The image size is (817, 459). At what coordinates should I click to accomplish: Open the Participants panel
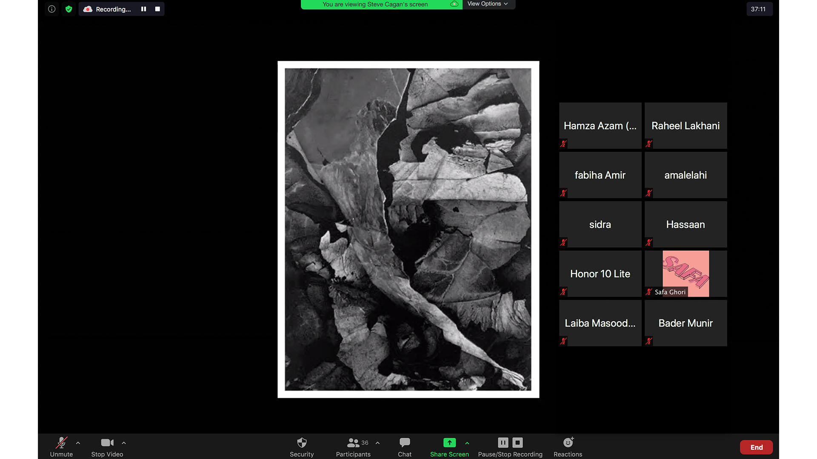tap(353, 447)
